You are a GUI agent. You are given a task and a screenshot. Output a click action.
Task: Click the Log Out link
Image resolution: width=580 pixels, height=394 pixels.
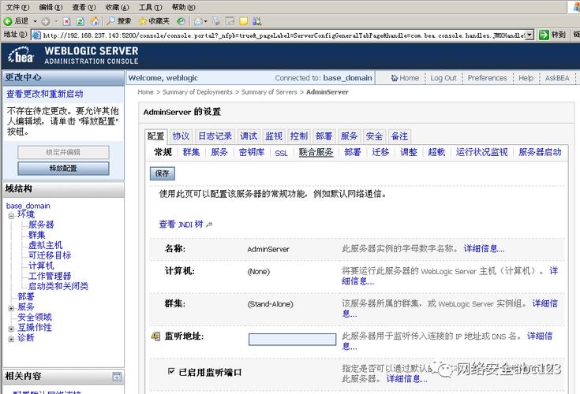click(x=443, y=78)
